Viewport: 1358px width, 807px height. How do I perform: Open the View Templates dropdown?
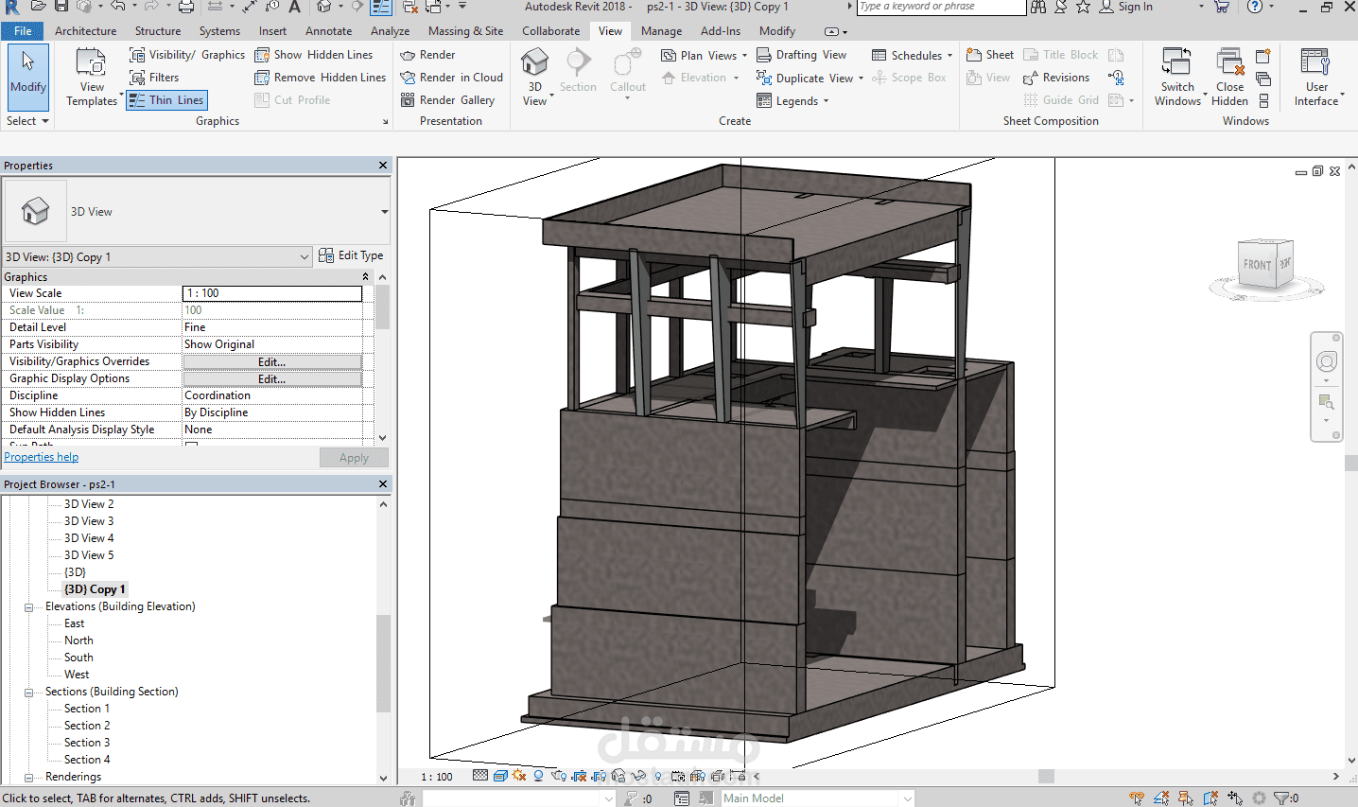pos(92,76)
